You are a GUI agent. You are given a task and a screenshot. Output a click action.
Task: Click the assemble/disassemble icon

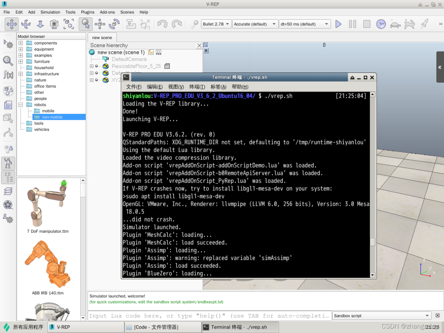click(x=131, y=24)
